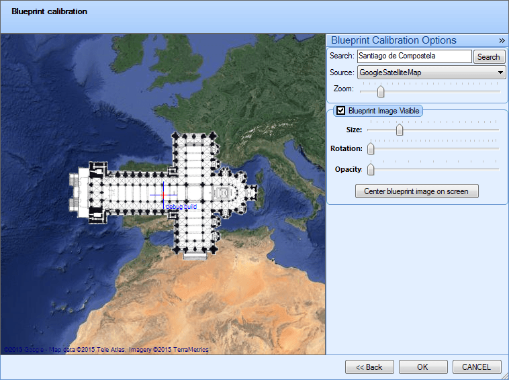Click the Google map data copyright text
The image size is (509, 380).
106,350
